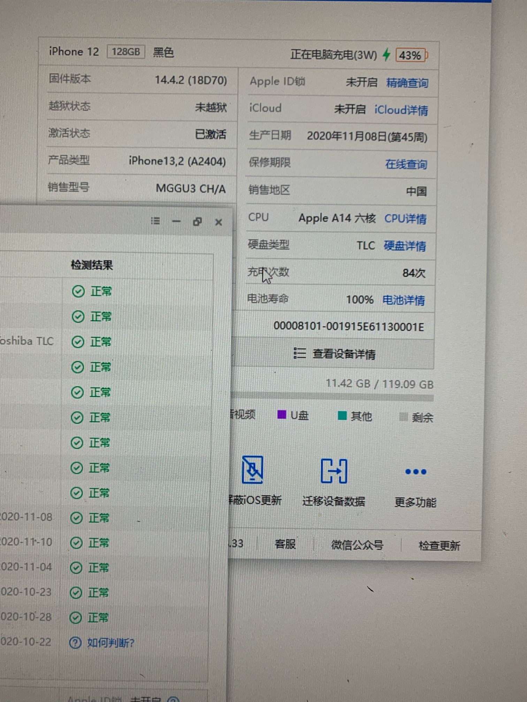
Task: Click the 已激活 activation status value
Action: click(211, 134)
